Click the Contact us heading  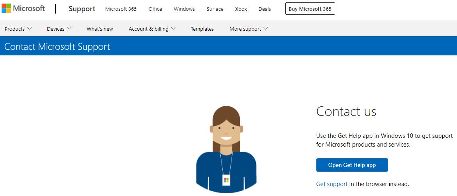pyautogui.click(x=346, y=111)
